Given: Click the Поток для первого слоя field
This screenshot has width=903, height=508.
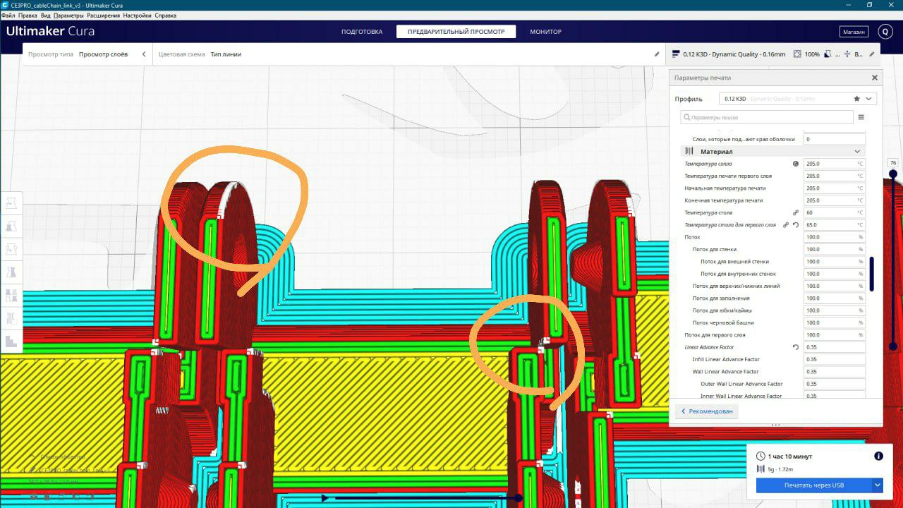Looking at the screenshot, I should pyautogui.click(x=834, y=335).
